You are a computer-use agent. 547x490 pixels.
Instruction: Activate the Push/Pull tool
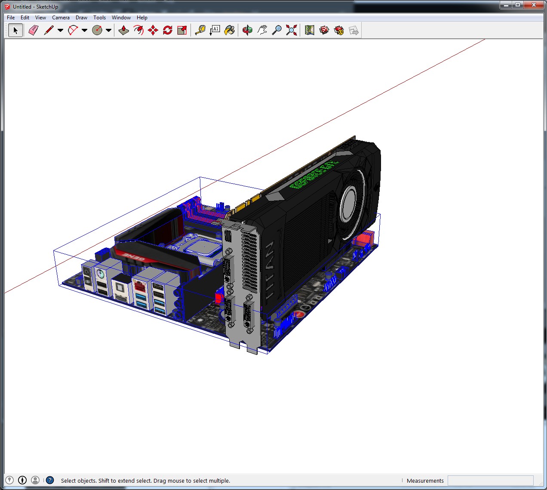tap(124, 30)
